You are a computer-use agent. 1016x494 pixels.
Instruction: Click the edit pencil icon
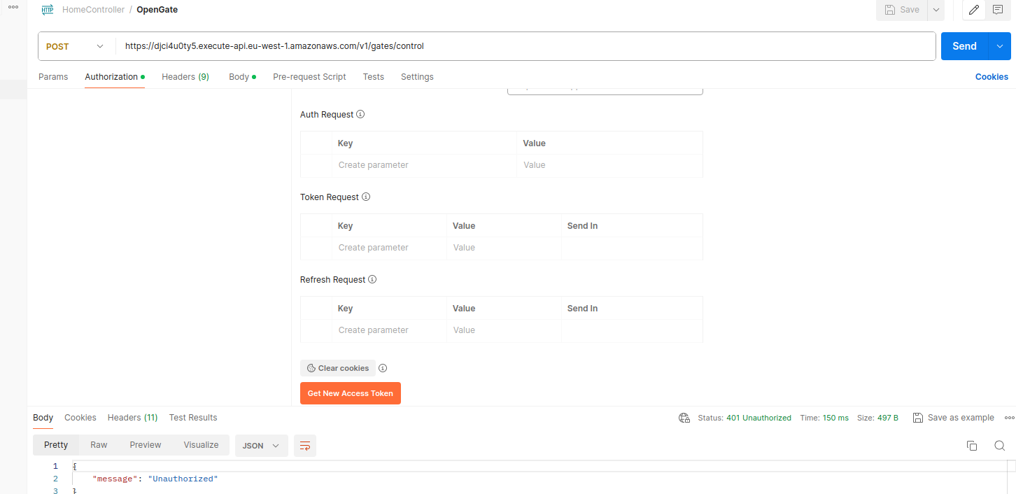[x=973, y=10]
